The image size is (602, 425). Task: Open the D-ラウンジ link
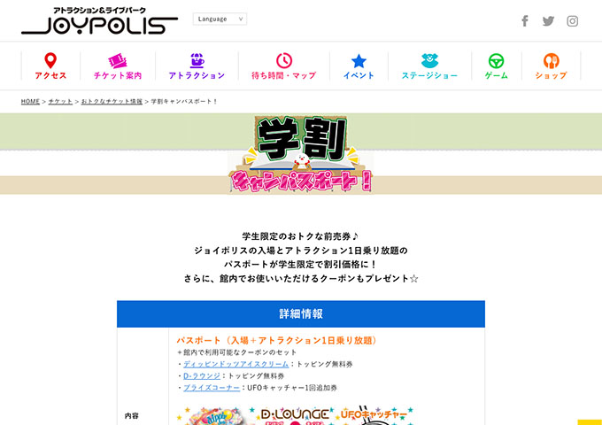click(202, 375)
